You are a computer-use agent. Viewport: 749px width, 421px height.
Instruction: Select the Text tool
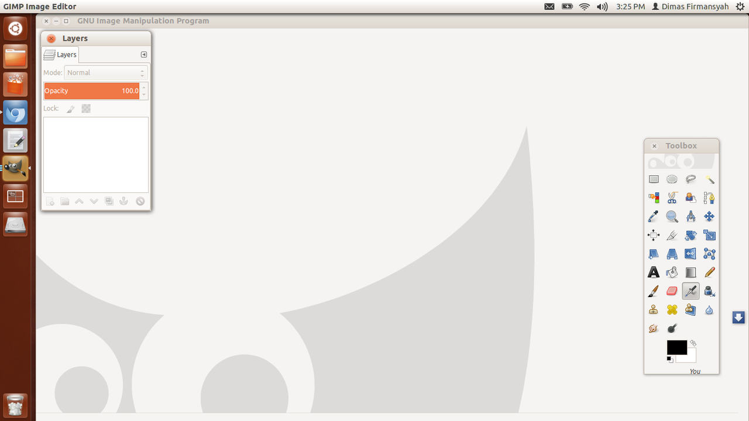(654, 272)
